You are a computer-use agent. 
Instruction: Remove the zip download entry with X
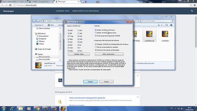[x=138, y=97]
